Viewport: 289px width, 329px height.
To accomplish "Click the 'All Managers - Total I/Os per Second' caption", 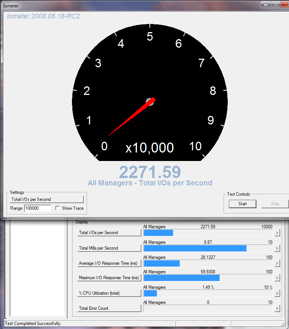I will (150, 183).
